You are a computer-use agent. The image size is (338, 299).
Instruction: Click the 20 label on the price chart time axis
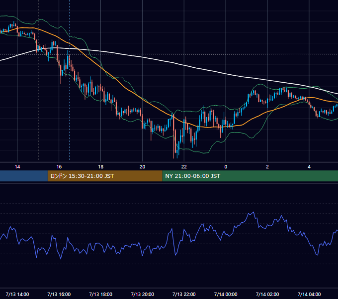coord(142,167)
